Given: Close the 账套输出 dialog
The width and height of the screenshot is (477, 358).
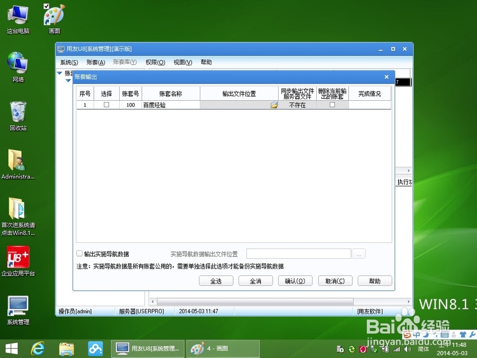Looking at the screenshot, I should [x=387, y=77].
